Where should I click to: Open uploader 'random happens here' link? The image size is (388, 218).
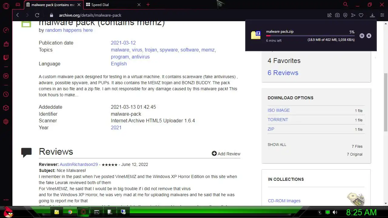(x=69, y=30)
